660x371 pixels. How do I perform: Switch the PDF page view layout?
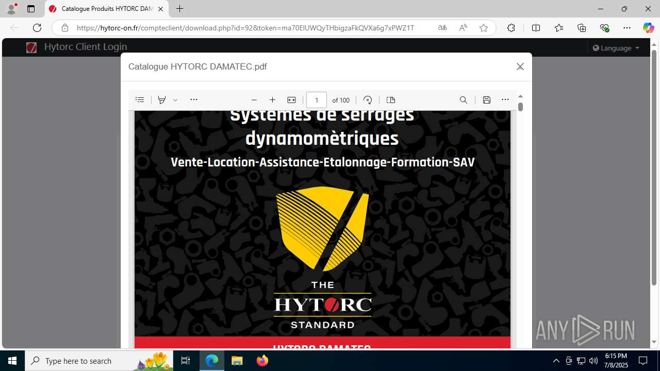[391, 100]
